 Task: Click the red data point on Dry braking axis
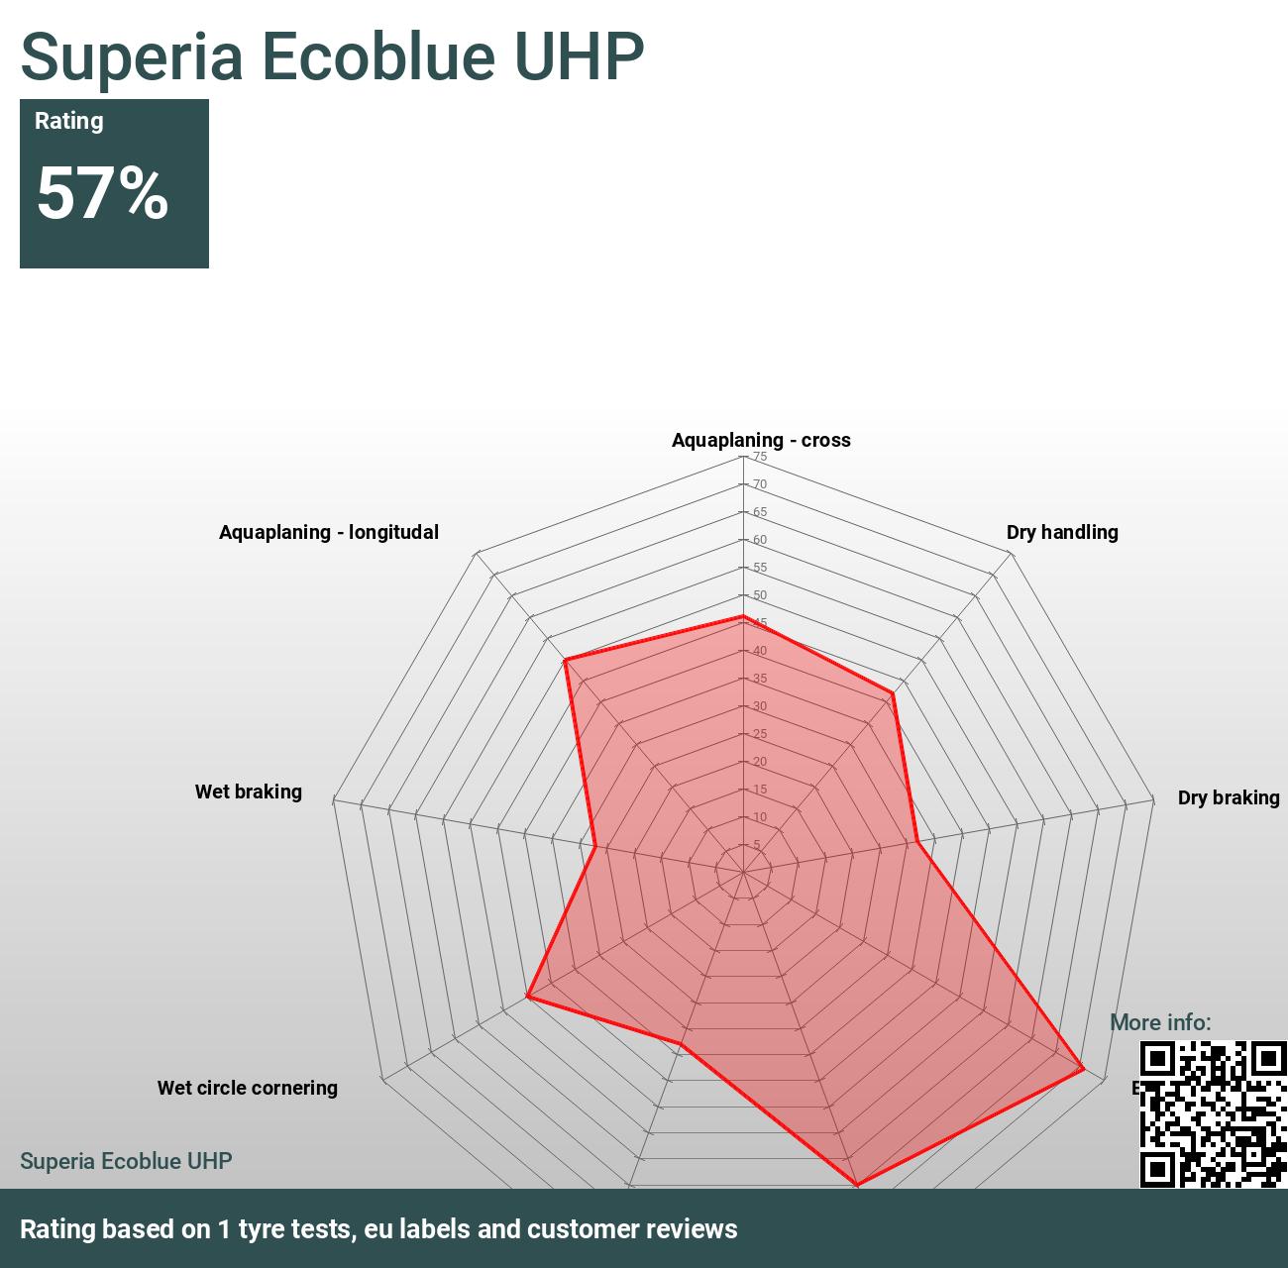918,844
